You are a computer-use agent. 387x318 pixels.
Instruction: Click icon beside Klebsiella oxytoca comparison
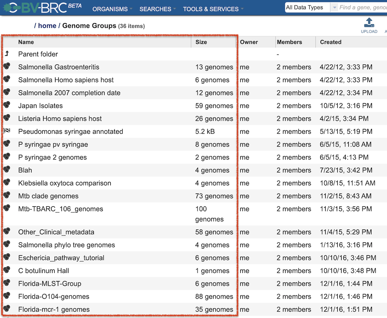7,182
